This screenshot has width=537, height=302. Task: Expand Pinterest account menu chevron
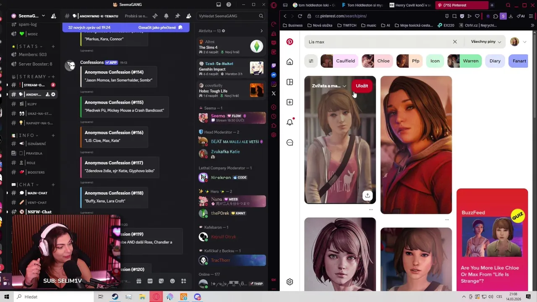(524, 42)
